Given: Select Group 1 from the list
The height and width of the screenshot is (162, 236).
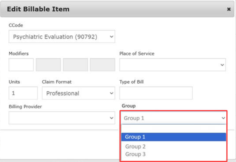Looking at the screenshot, I should coord(173,137).
